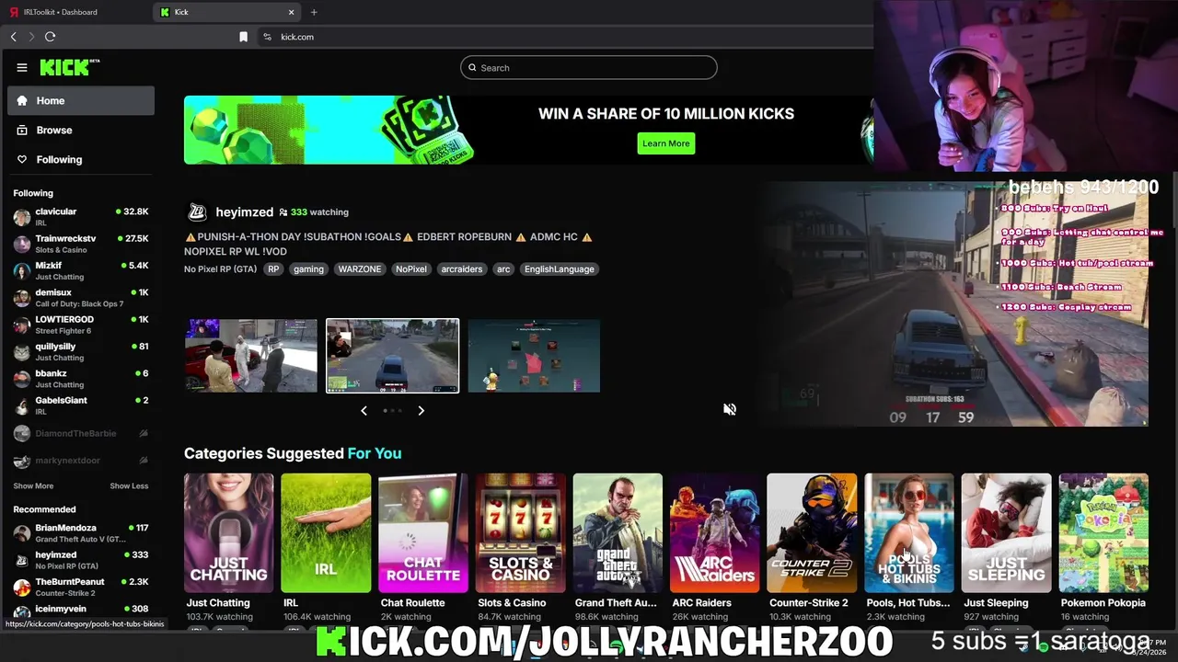
Task: Open Slots & Casino category card
Action: pyautogui.click(x=521, y=533)
